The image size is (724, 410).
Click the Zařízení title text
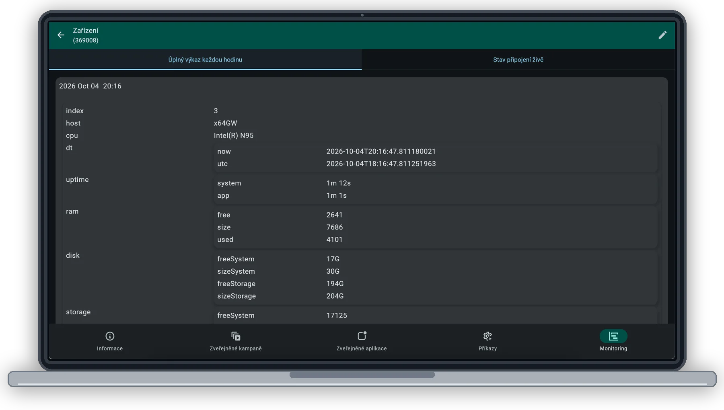[86, 31]
